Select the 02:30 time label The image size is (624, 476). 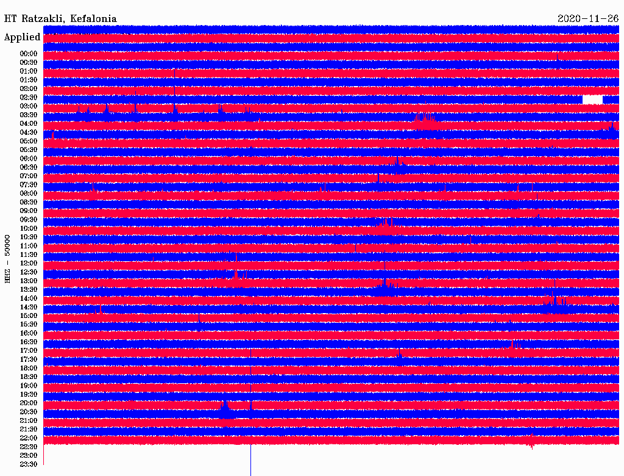pos(29,97)
